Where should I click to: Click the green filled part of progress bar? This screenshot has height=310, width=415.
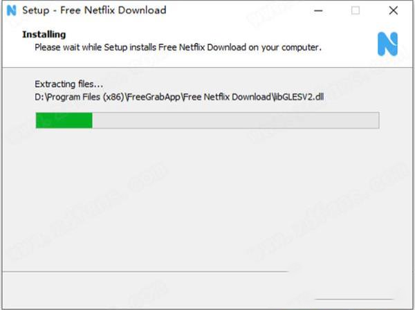64,120
